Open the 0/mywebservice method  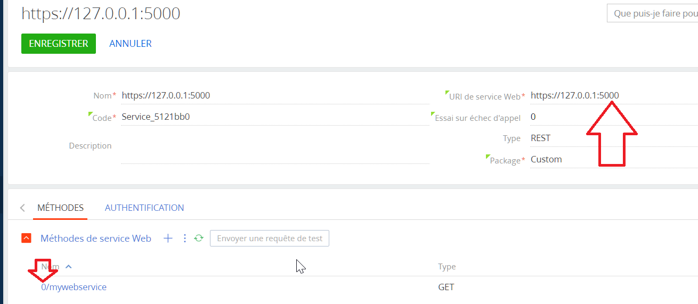coord(74,287)
